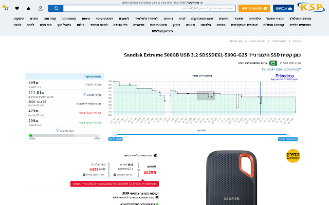Open קפה ותה category menu
The width and height of the screenshot is (329, 205).
50,18
